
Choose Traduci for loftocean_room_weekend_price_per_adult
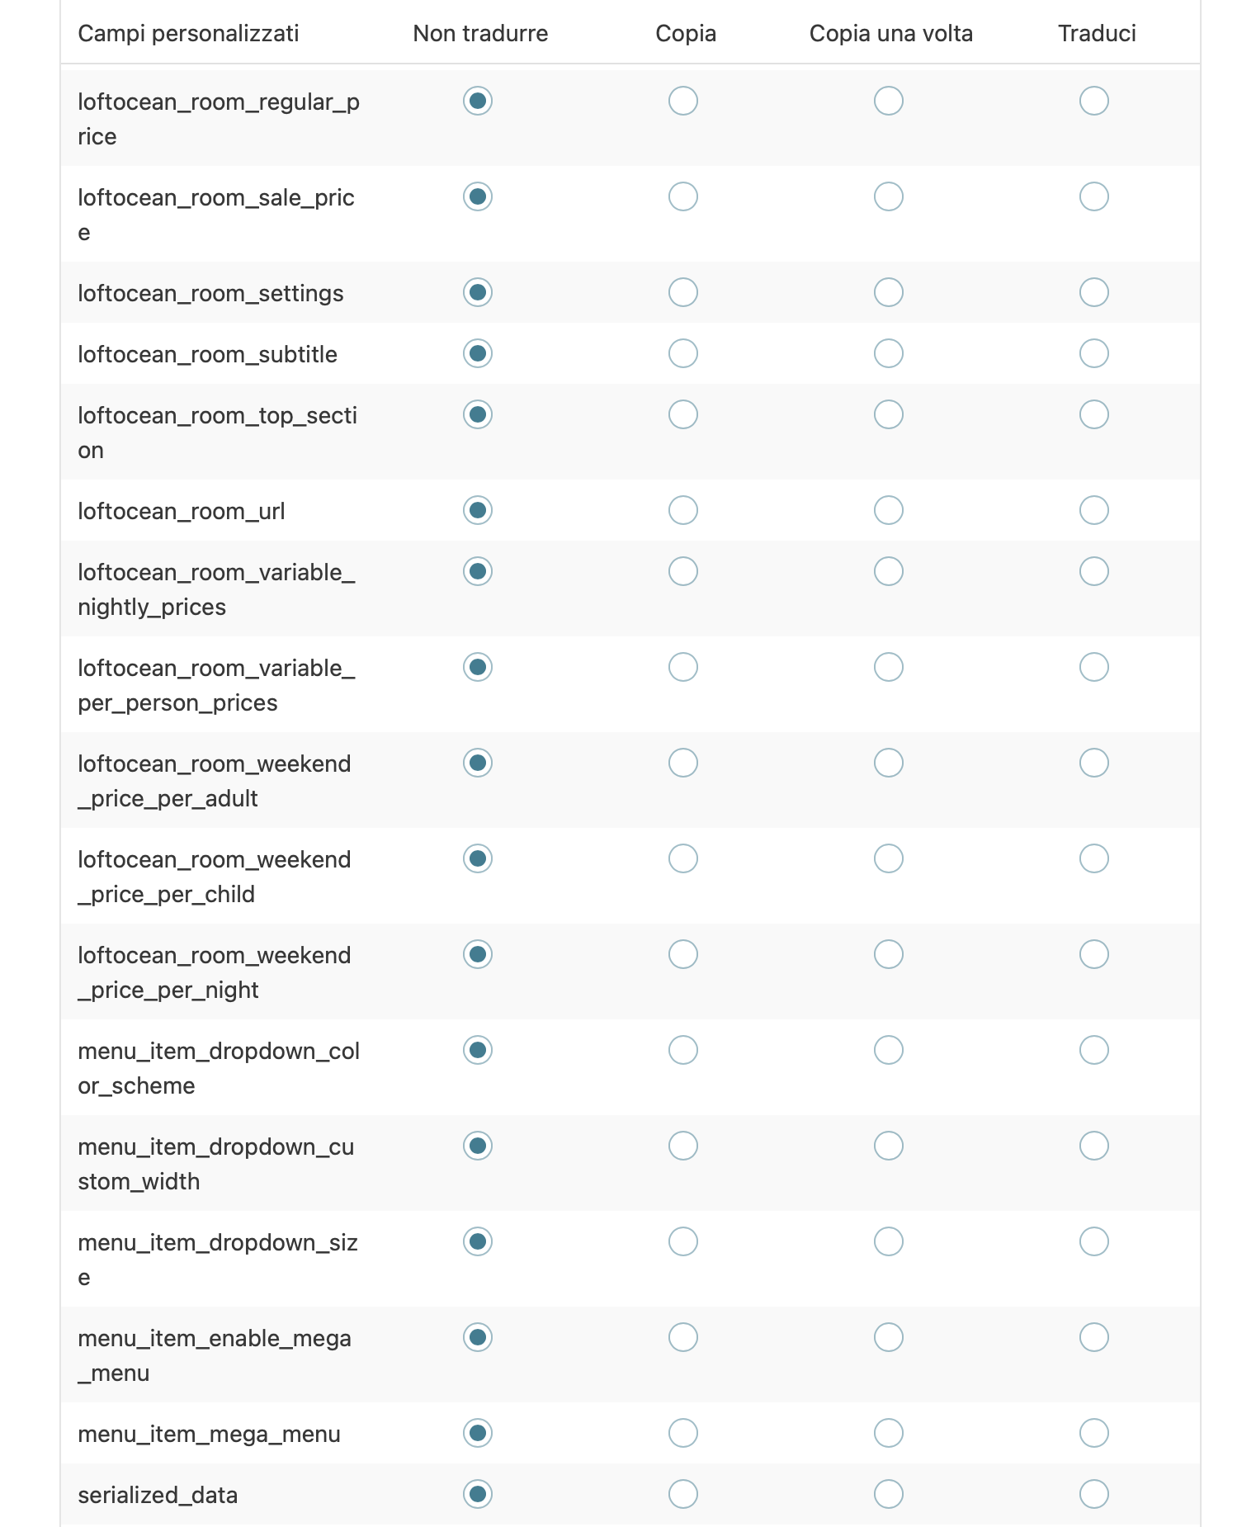point(1094,763)
